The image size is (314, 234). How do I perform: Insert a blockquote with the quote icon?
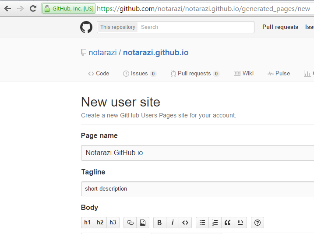(x=228, y=223)
